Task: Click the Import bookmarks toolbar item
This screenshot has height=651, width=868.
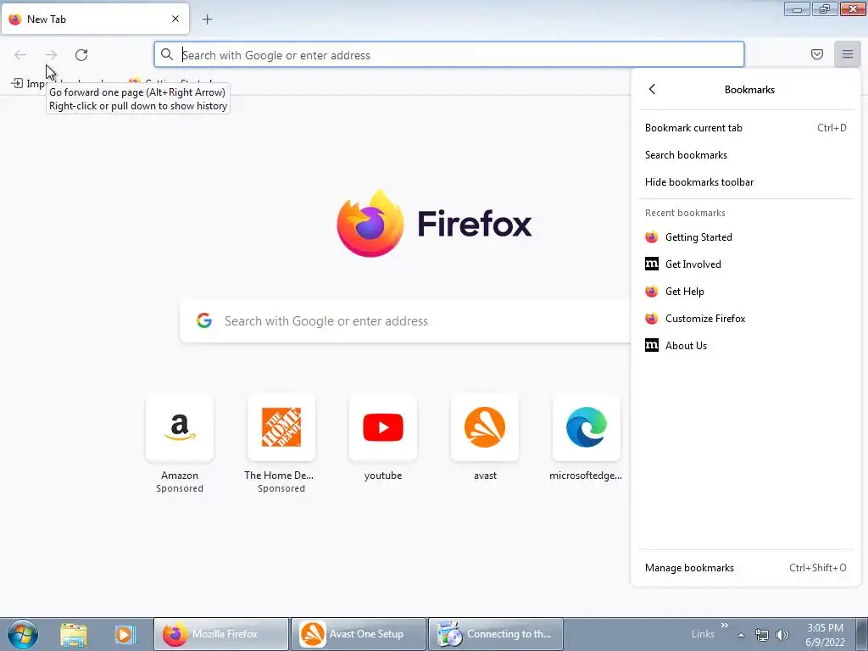Action: click(29, 84)
